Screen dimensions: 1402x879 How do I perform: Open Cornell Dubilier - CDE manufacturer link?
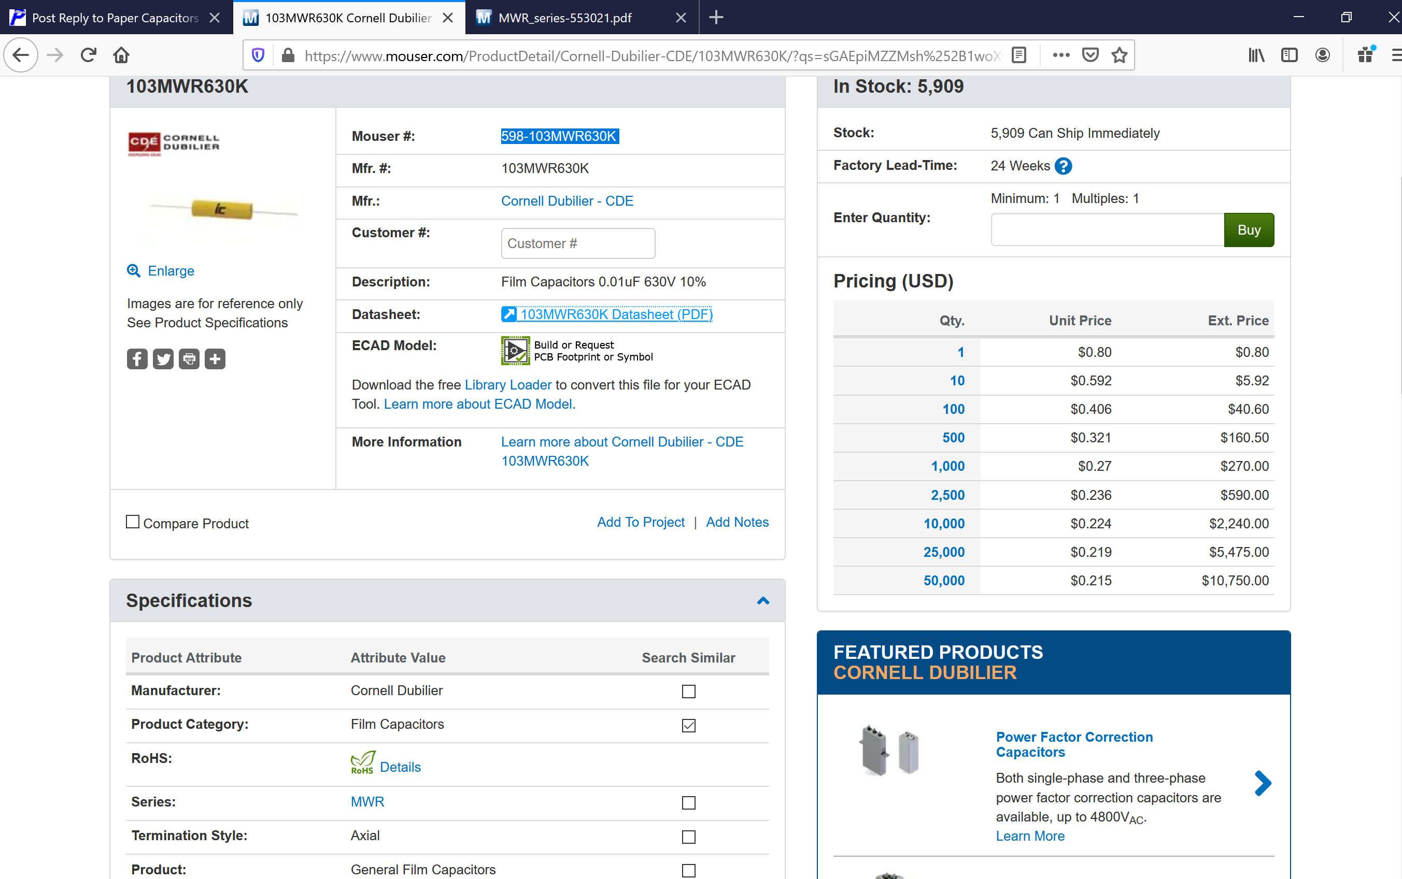pos(567,201)
